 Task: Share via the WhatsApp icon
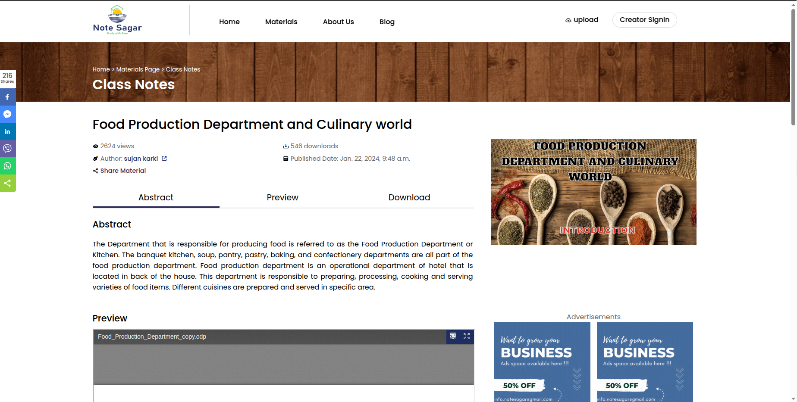pos(7,166)
